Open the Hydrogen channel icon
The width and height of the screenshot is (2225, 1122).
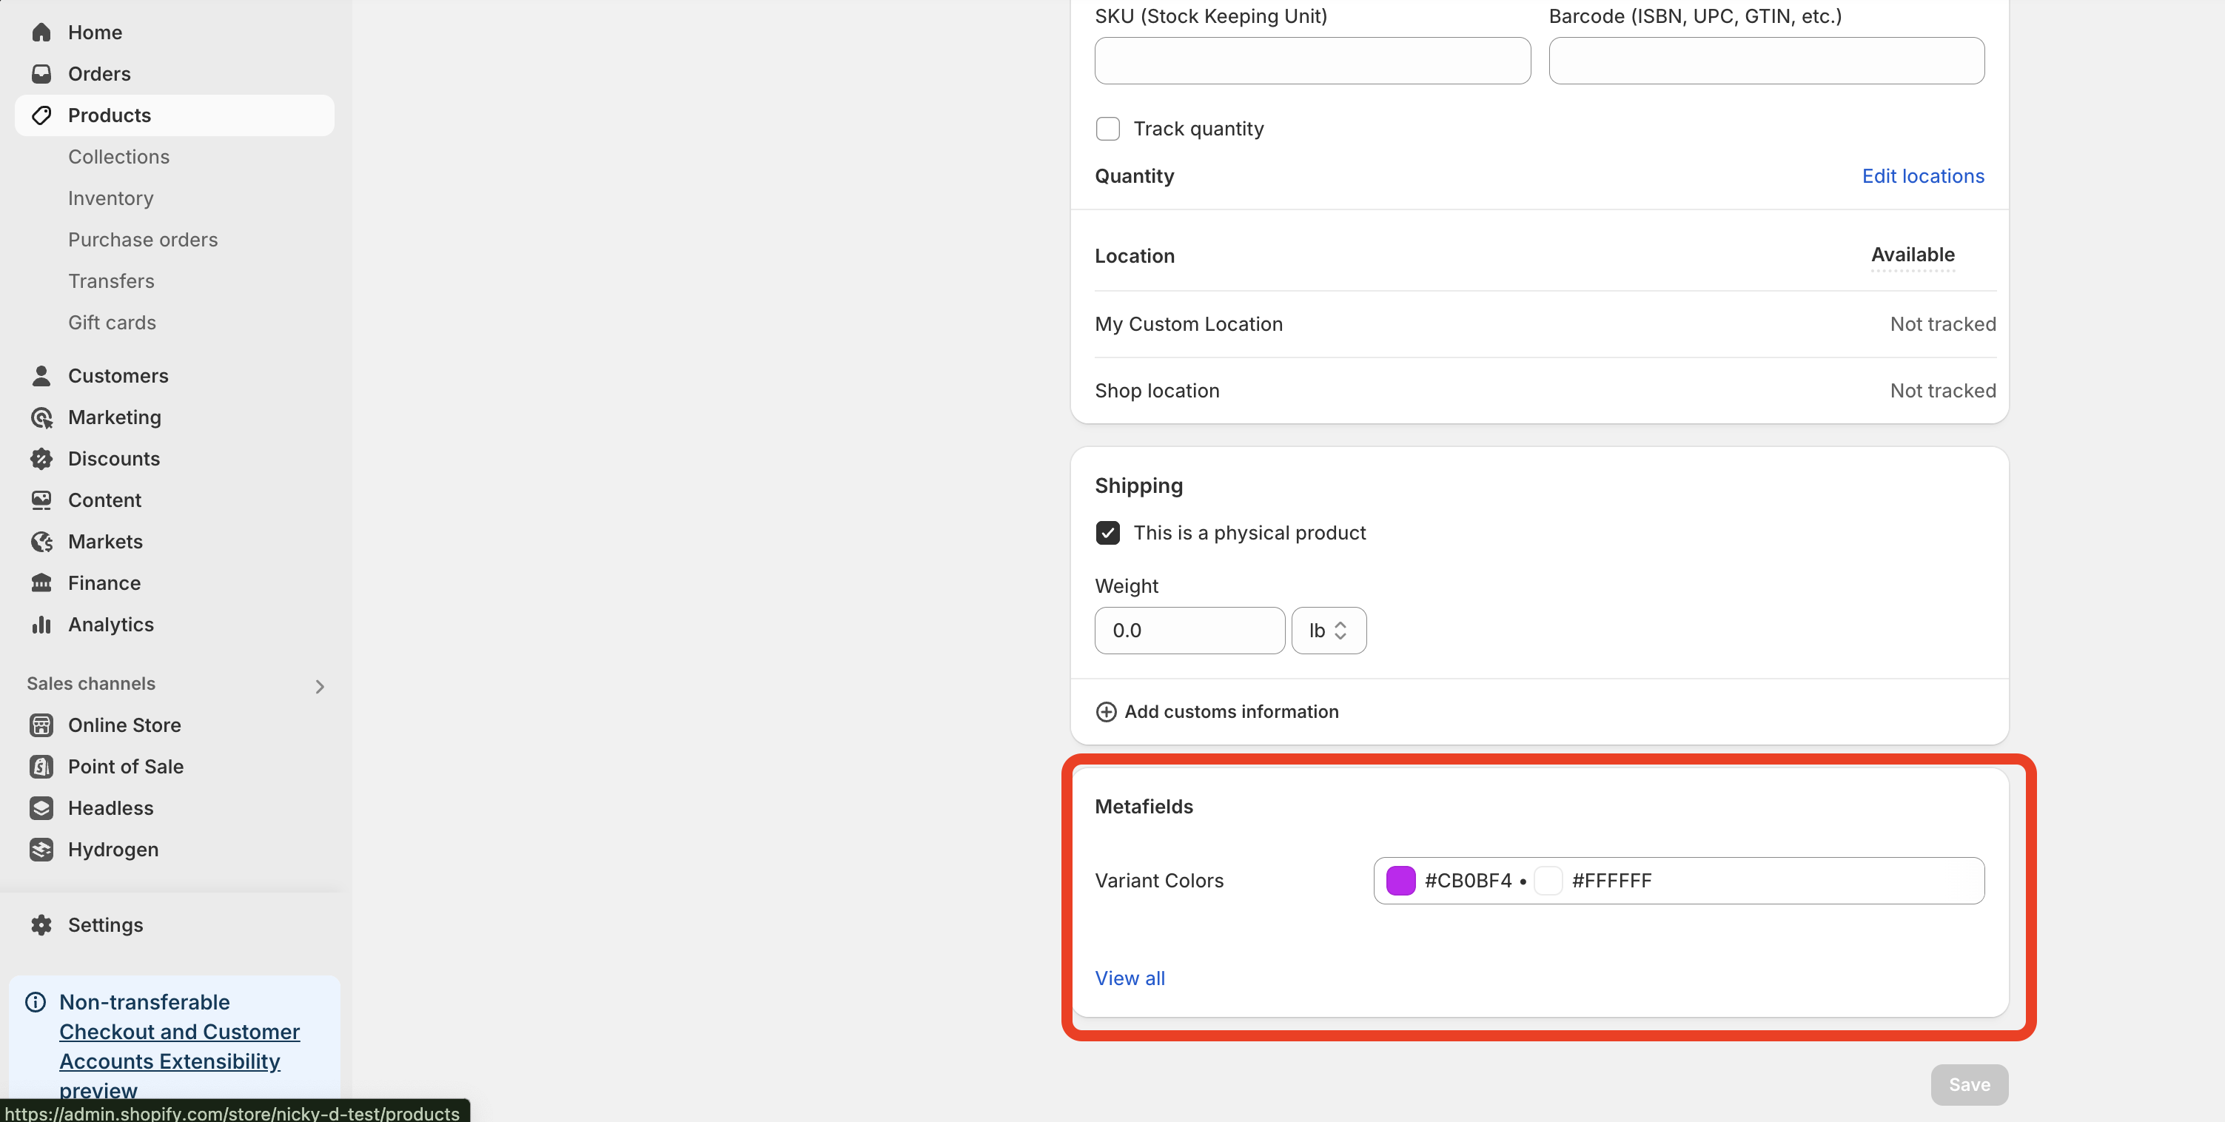coord(41,850)
